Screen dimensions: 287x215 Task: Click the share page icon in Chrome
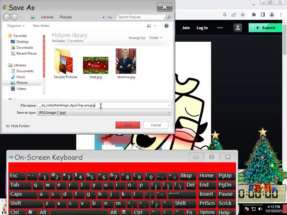(x=234, y=15)
